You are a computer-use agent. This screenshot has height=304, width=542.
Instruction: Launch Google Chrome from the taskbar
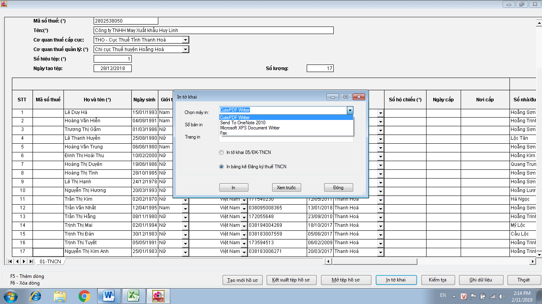click(84, 296)
